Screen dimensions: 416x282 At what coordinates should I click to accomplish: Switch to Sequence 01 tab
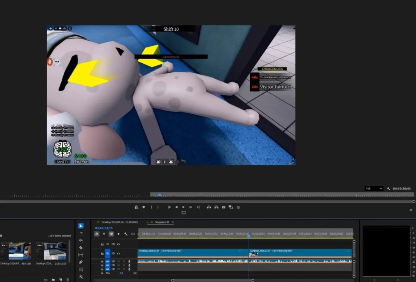pos(162,222)
